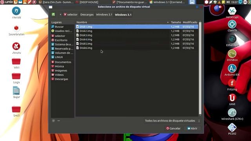This screenshot has width=251, height=141.
Task: Click the remove bookmark minus button
Action: 58,121
